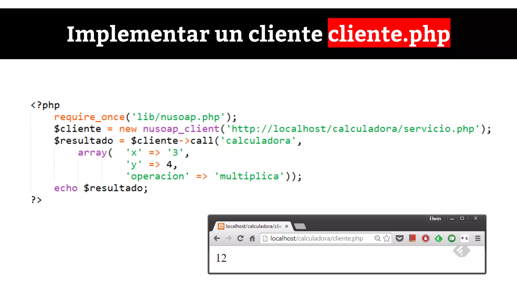Bookmark page with the star icon
This screenshot has height=291, width=517.
[x=386, y=238]
